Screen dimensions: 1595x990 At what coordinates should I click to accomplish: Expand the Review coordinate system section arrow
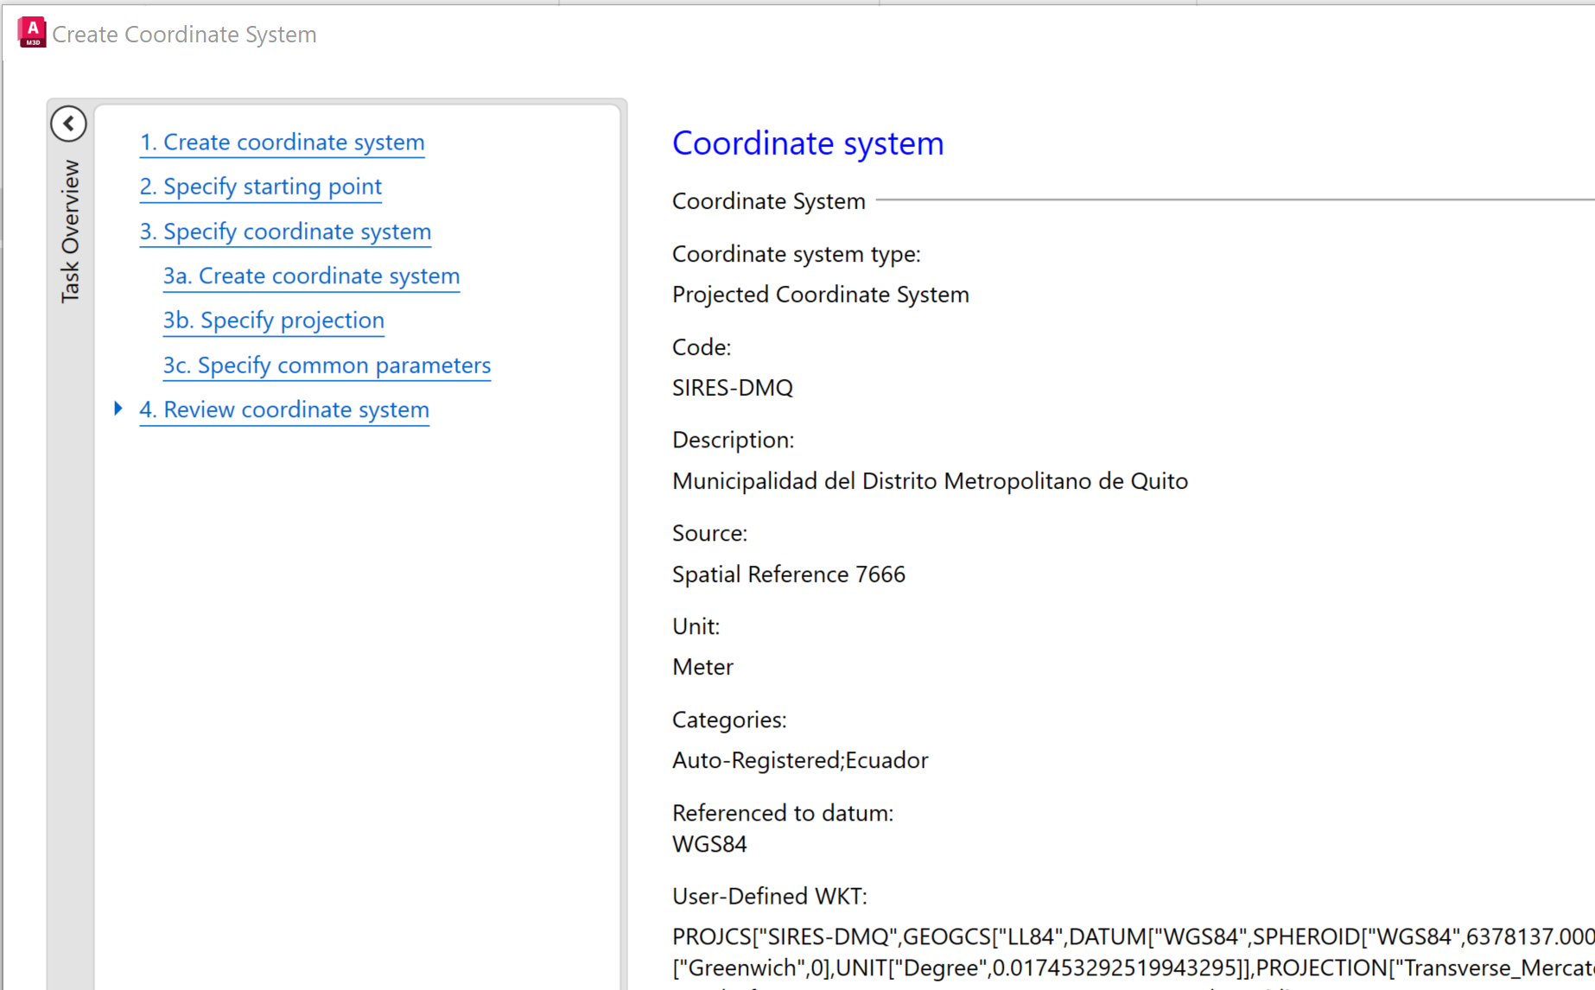tap(118, 409)
